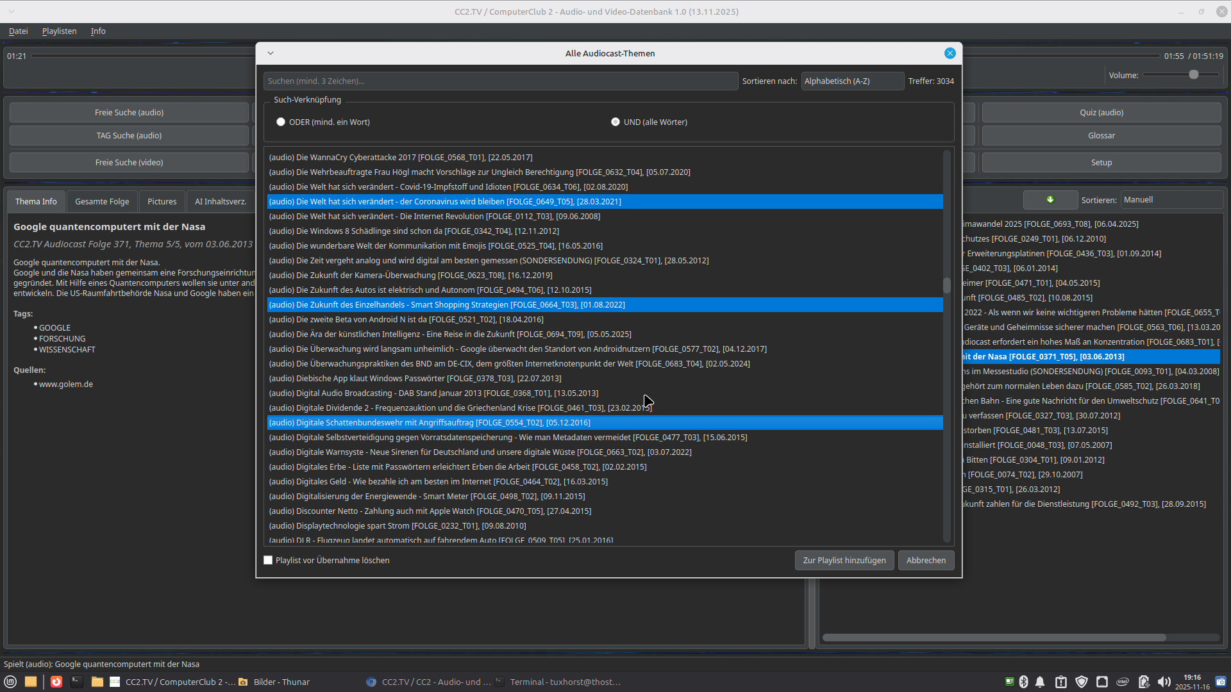The width and height of the screenshot is (1231, 692).
Task: Open the notifications bell in tray
Action: tap(1040, 682)
